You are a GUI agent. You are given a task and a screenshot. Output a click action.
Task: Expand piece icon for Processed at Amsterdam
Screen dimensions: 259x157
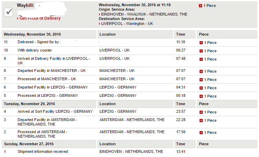201,132
